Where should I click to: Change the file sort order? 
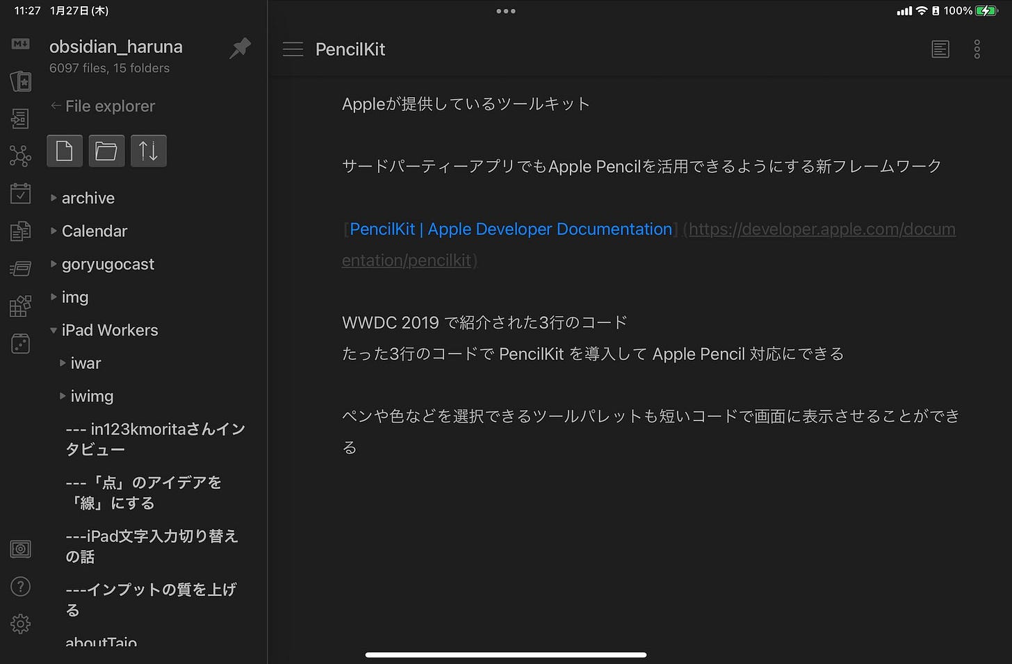tap(148, 151)
